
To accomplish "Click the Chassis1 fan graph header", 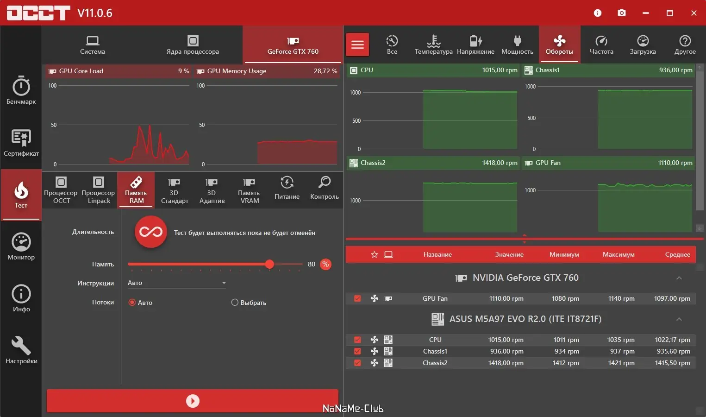I will 608,70.
